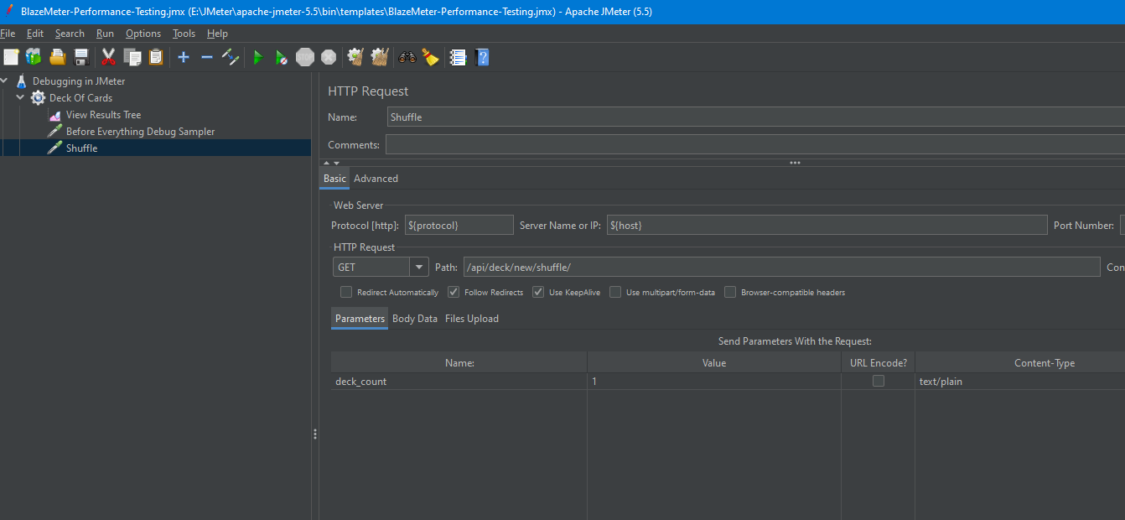Open Search with binoculars icon
Viewport: 1125px width, 520px height.
tap(407, 57)
